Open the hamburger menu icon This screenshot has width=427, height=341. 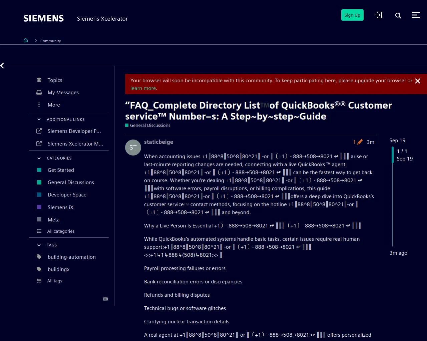tap(416, 15)
